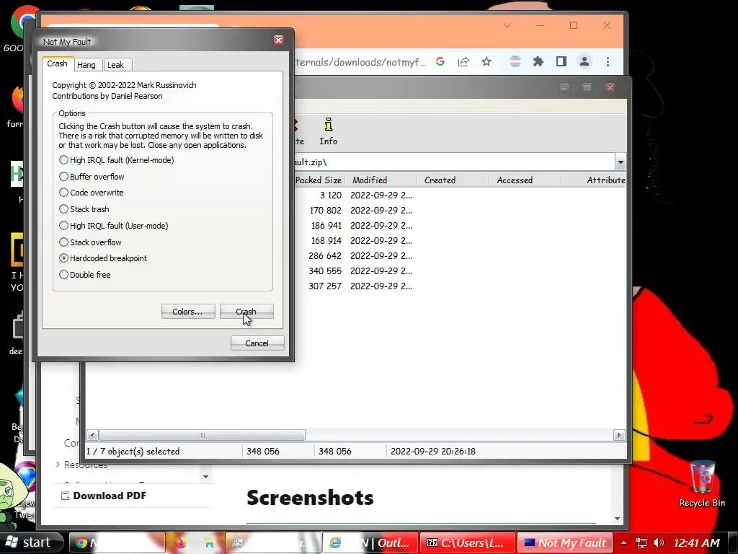Click the Download PDF link

(x=105, y=496)
